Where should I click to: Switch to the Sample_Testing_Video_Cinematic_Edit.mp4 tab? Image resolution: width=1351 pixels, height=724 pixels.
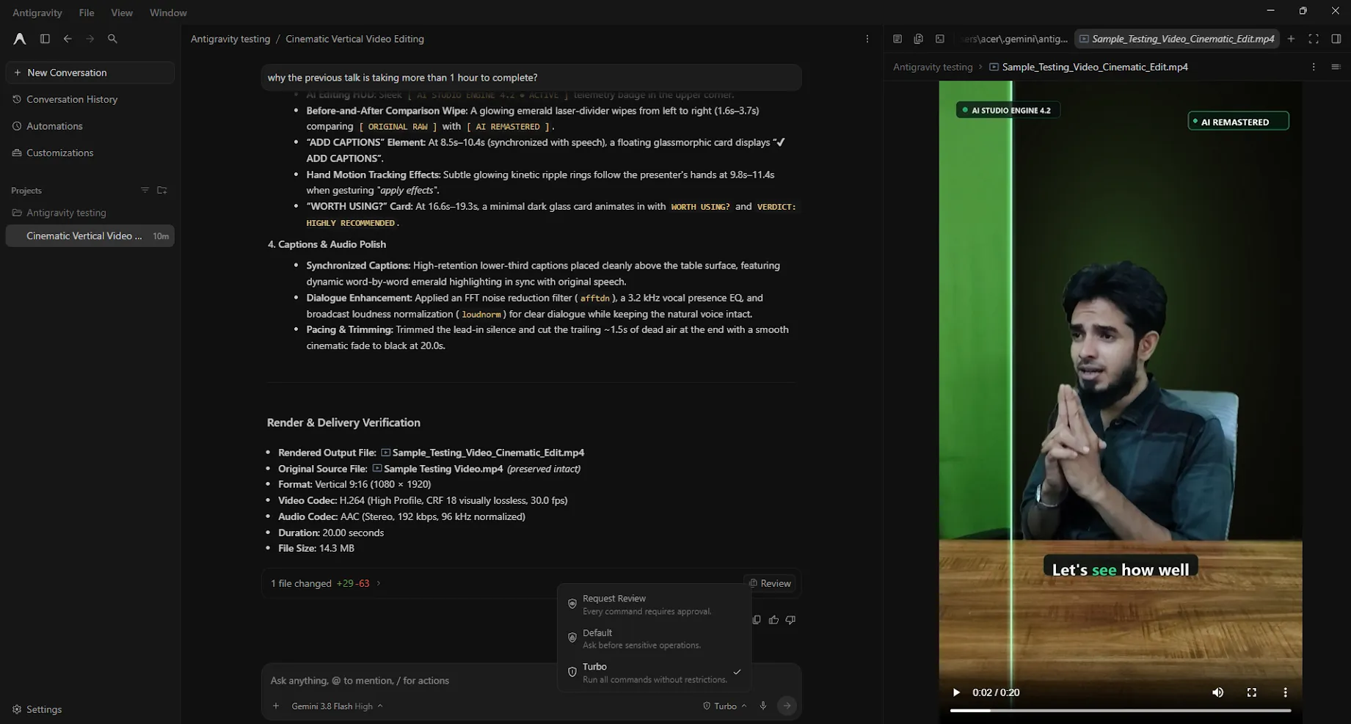point(1176,39)
